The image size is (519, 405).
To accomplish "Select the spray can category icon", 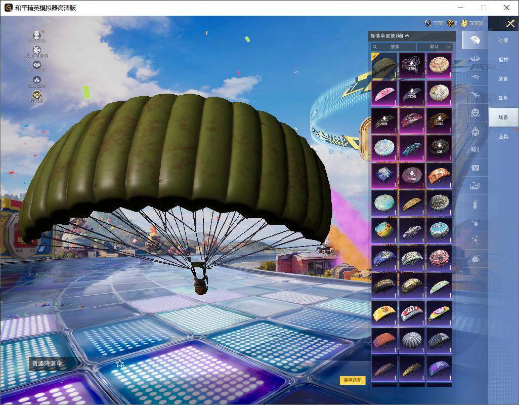I will tap(475, 204).
